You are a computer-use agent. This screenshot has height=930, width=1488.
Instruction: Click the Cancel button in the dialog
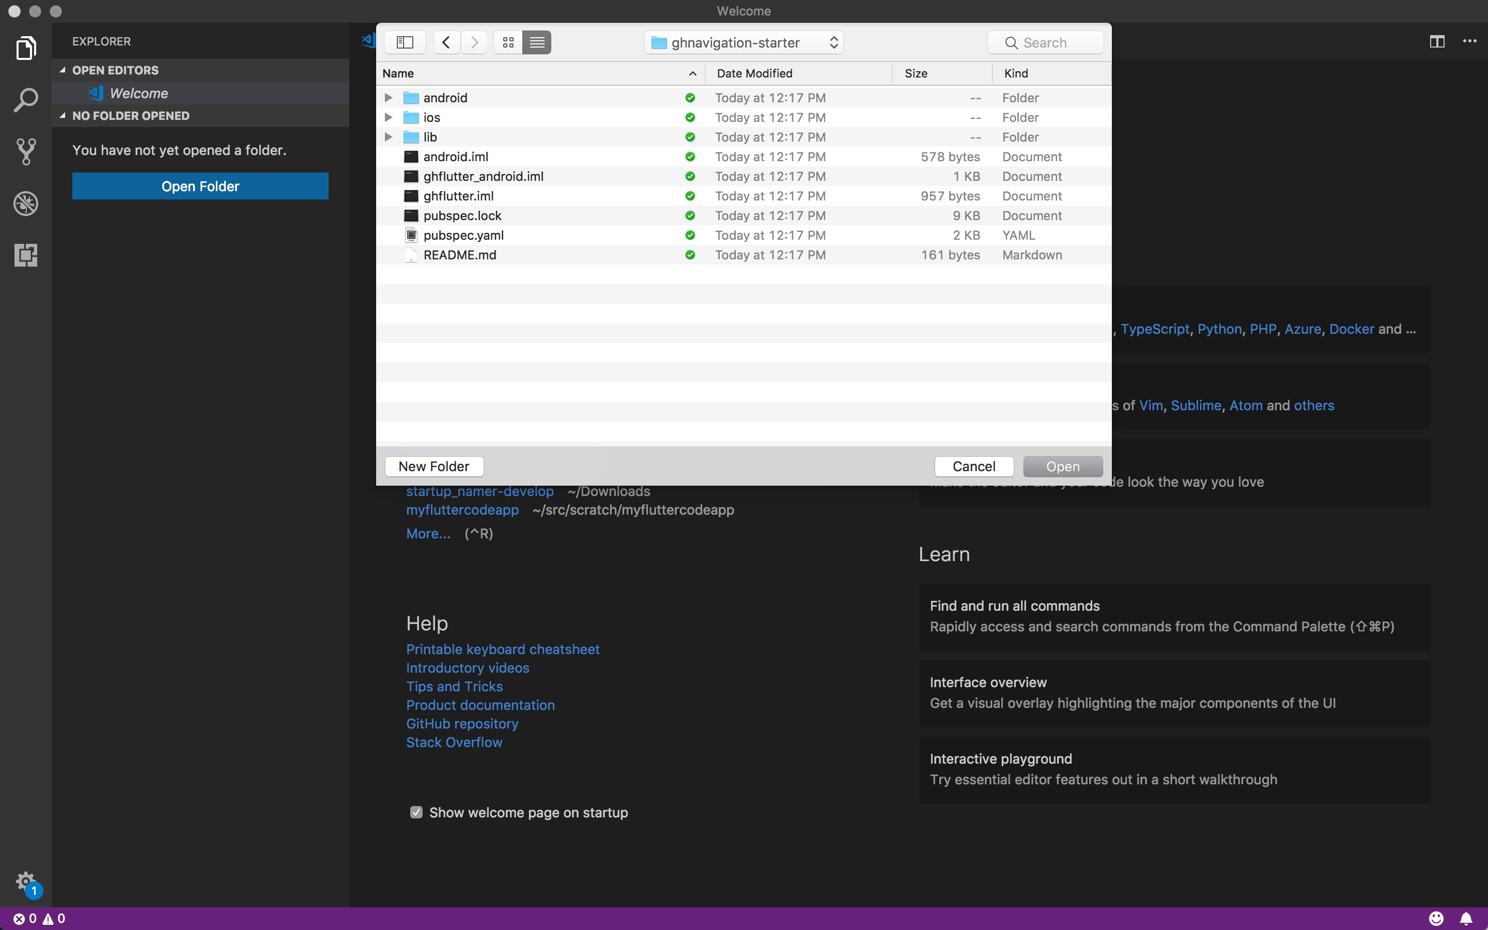tap(973, 466)
